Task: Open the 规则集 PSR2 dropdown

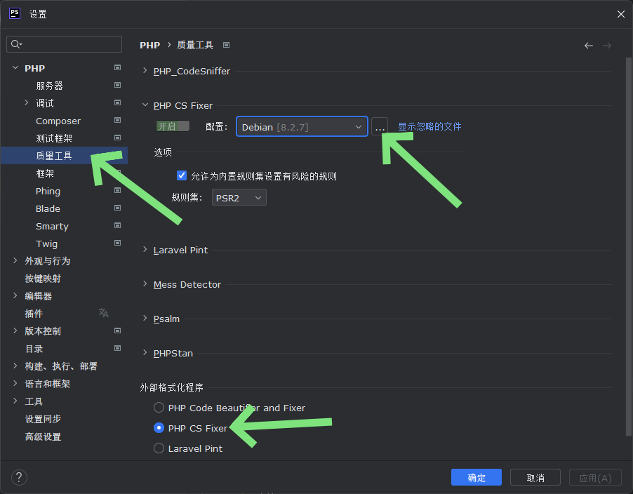Action: pyautogui.click(x=239, y=198)
